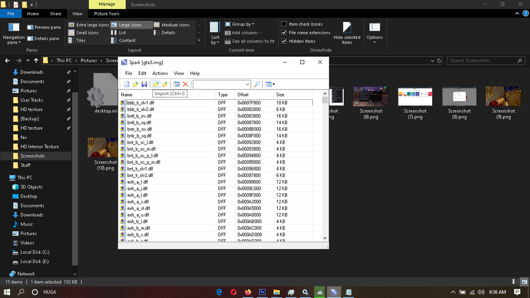Toggle the Preview pane button
Screen dimensions: 530x298
pos(44,27)
